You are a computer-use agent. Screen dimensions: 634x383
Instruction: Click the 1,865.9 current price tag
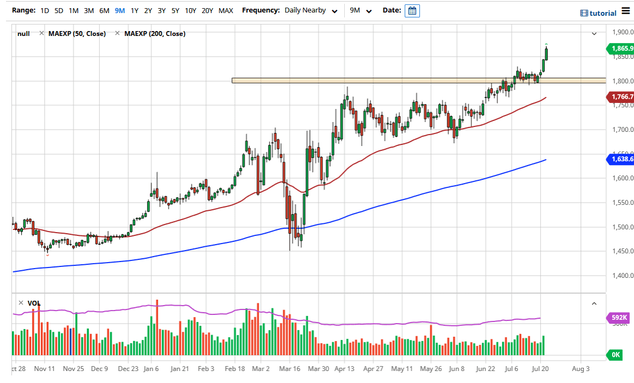point(621,48)
